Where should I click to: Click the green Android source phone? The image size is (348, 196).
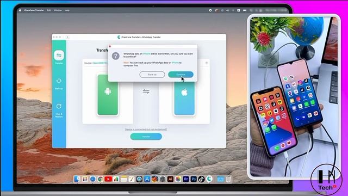click(x=108, y=95)
